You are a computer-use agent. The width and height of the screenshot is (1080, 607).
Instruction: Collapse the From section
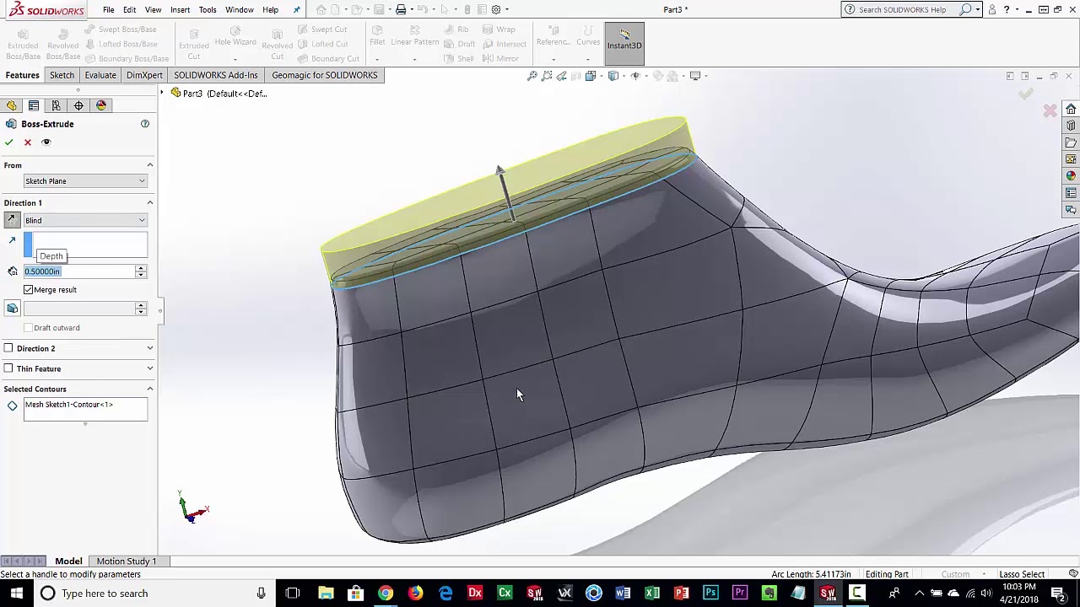pos(150,165)
